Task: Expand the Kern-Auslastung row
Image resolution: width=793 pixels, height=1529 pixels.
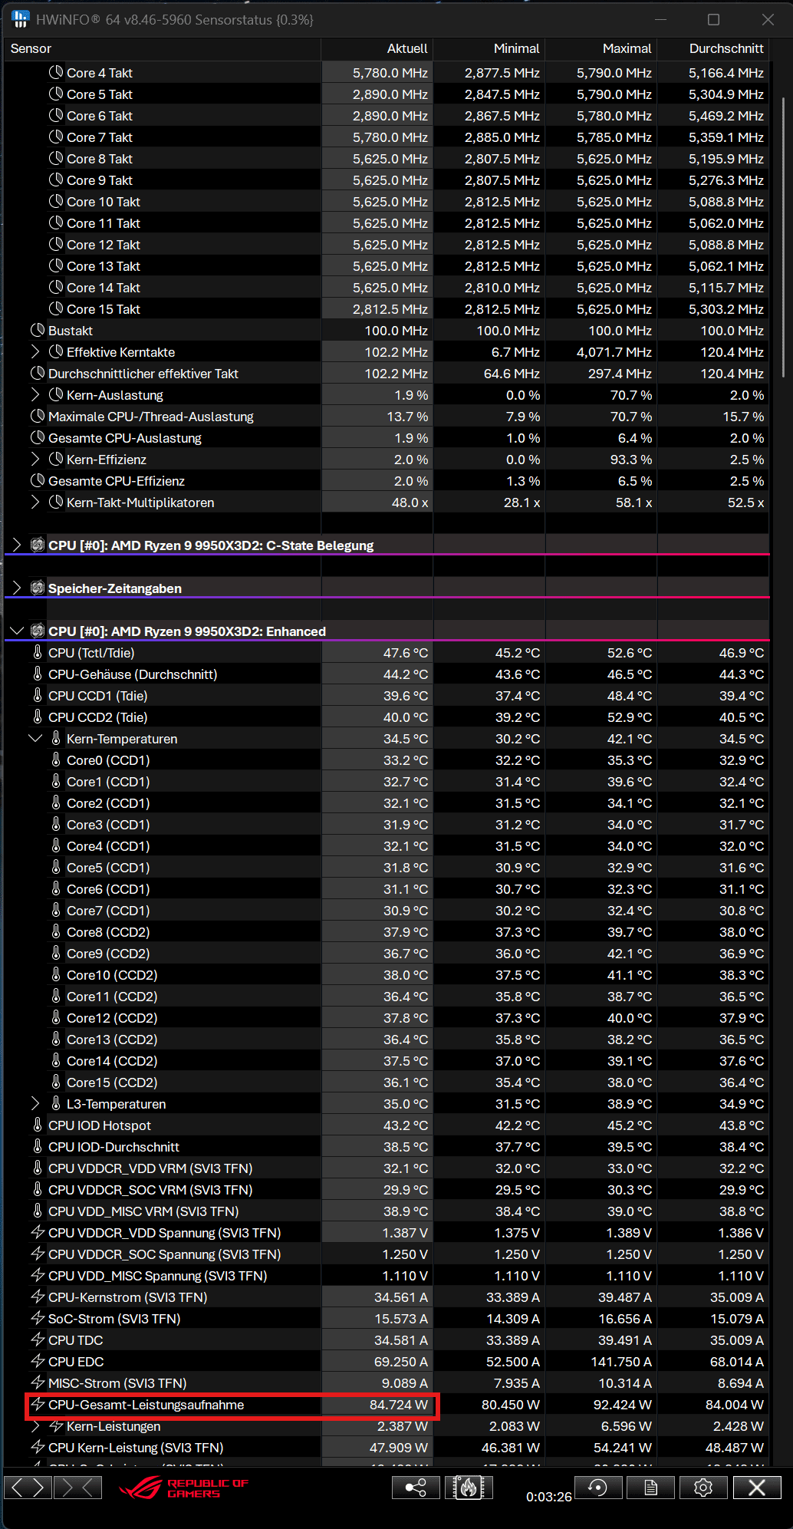Action: click(x=35, y=394)
